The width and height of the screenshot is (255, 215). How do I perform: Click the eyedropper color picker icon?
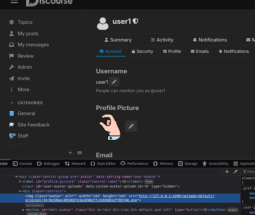point(235,172)
